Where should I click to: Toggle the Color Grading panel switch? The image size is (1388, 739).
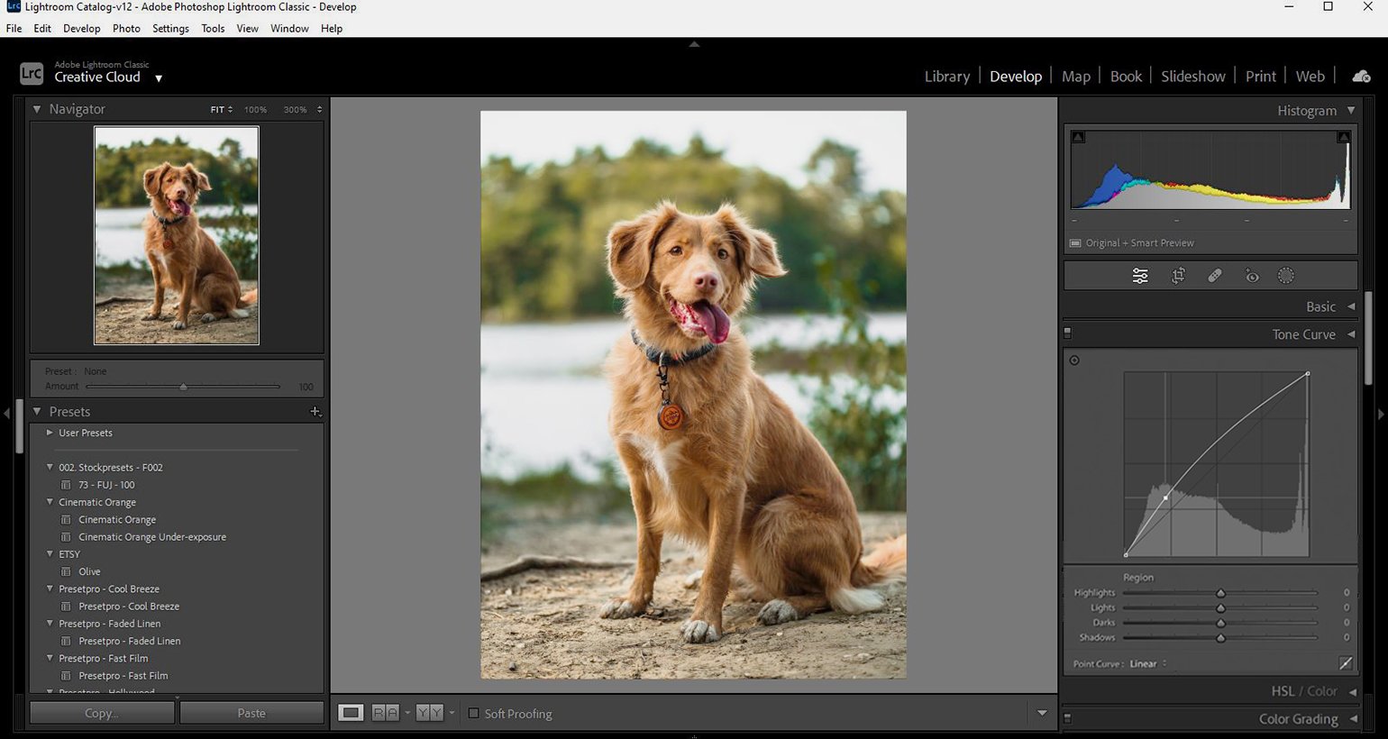tap(1068, 719)
